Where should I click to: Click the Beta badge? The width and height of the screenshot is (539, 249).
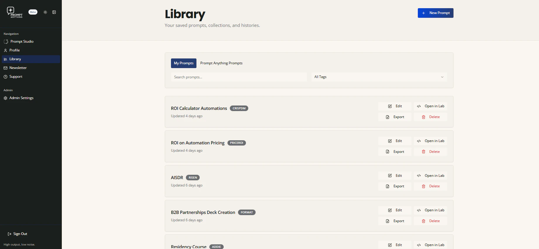coord(33,12)
